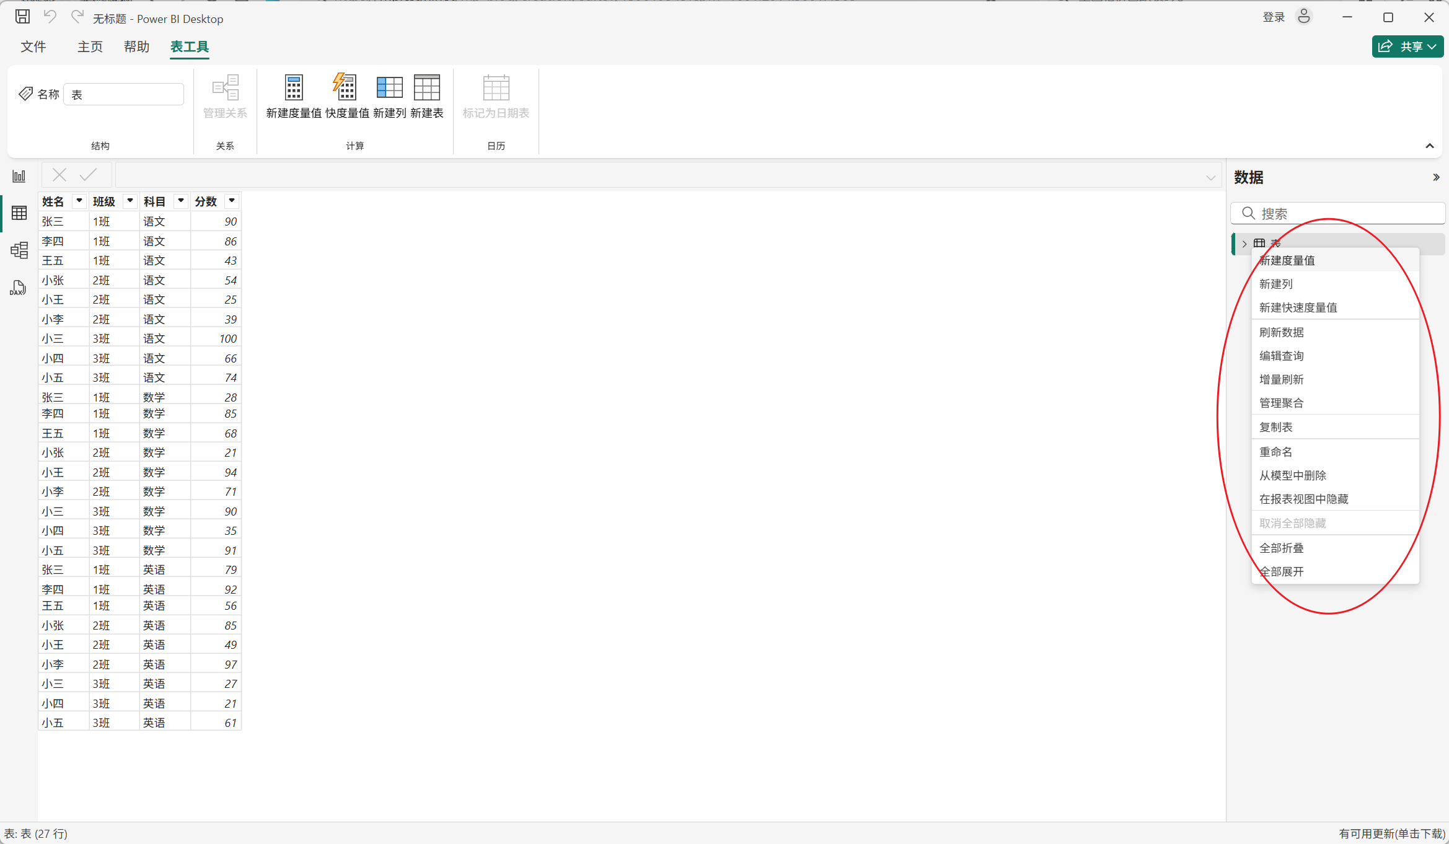Open the 分数 column filter dropdown

click(x=232, y=201)
